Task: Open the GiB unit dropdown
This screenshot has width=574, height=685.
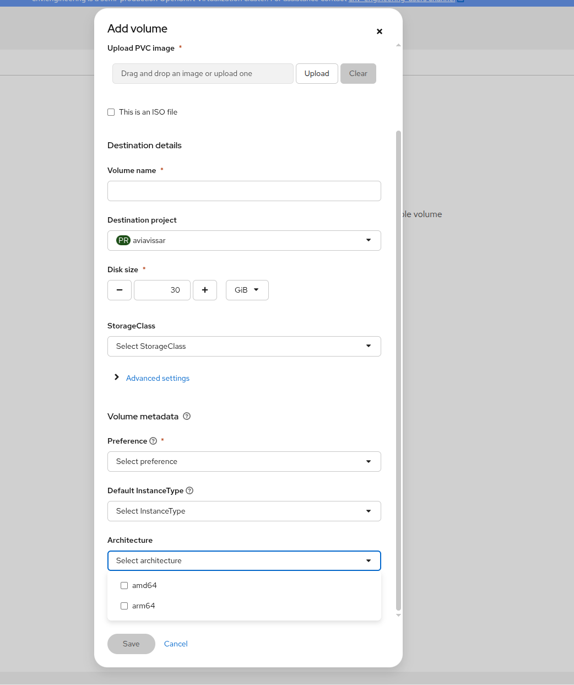Action: (x=247, y=290)
